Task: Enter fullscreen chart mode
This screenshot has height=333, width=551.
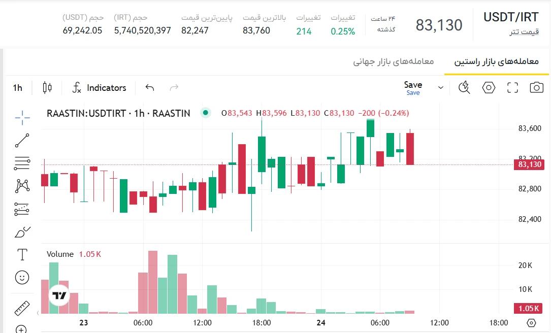Action: [513, 87]
